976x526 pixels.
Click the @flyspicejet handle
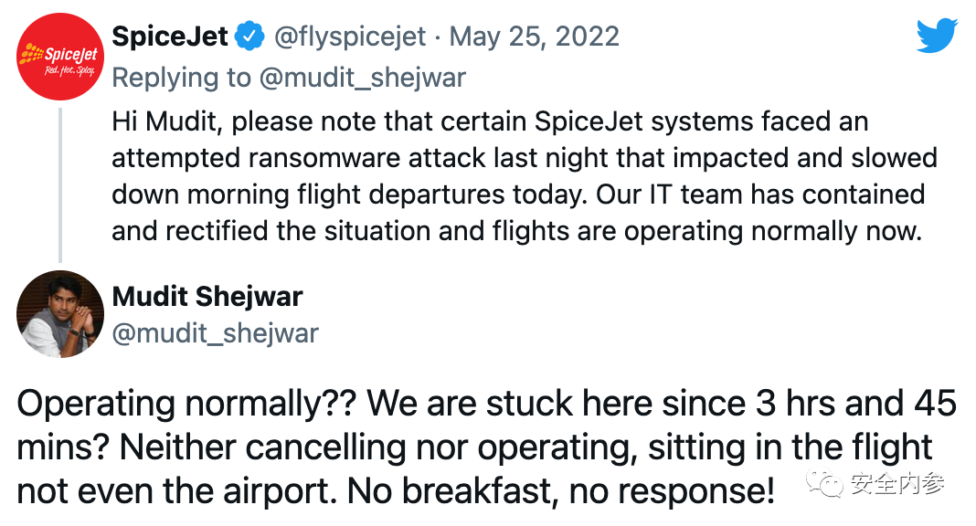[x=351, y=37]
